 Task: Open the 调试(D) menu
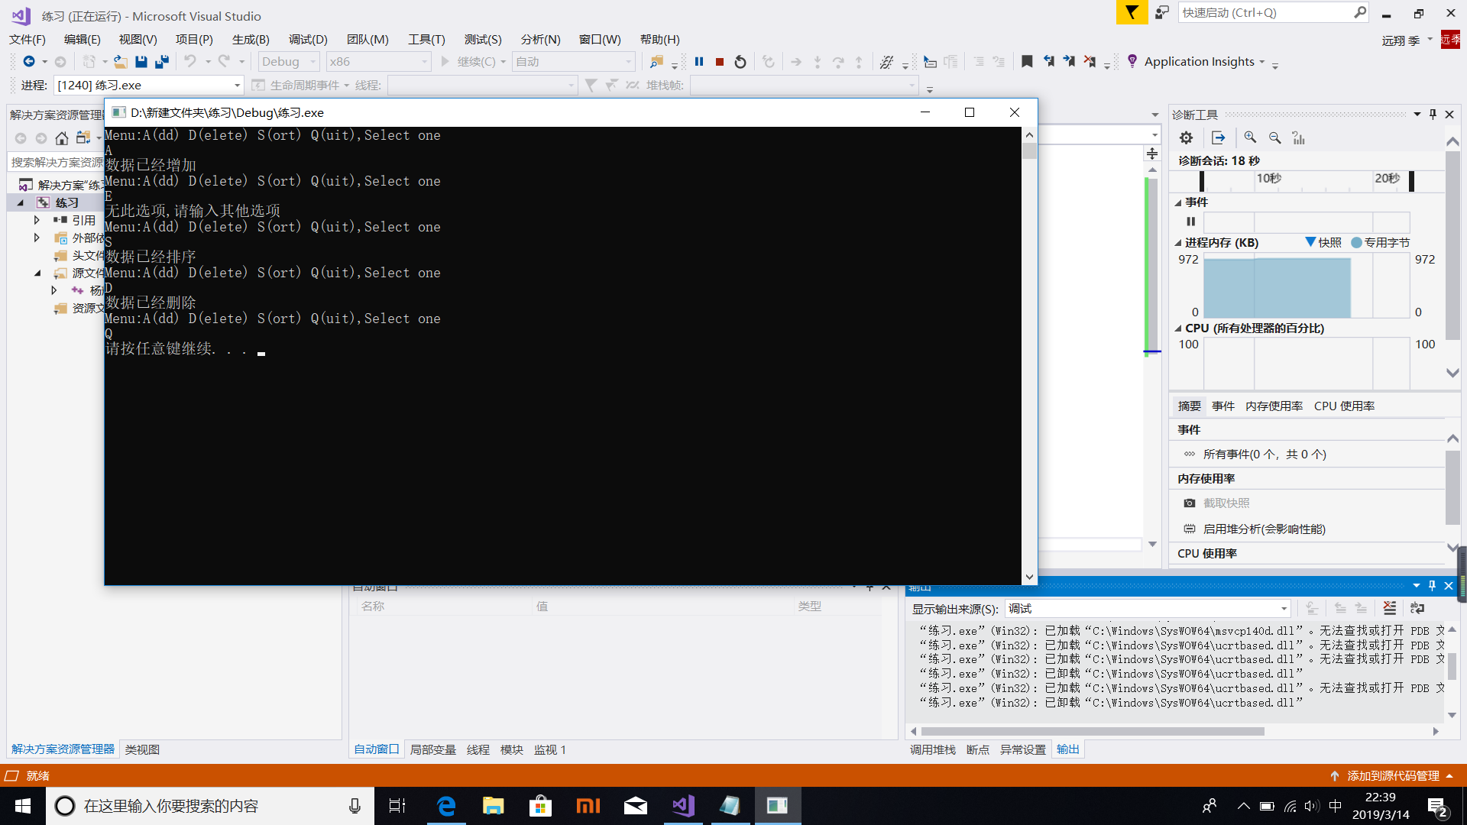[307, 39]
